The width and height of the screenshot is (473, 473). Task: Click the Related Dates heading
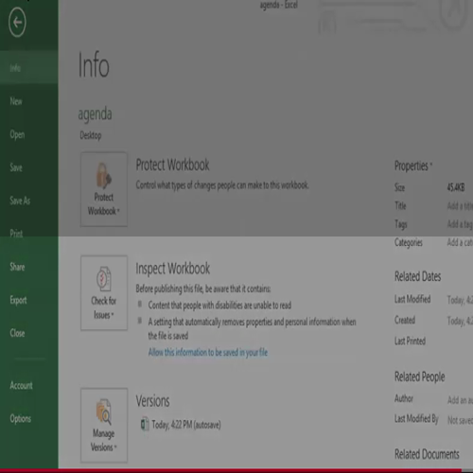point(418,276)
